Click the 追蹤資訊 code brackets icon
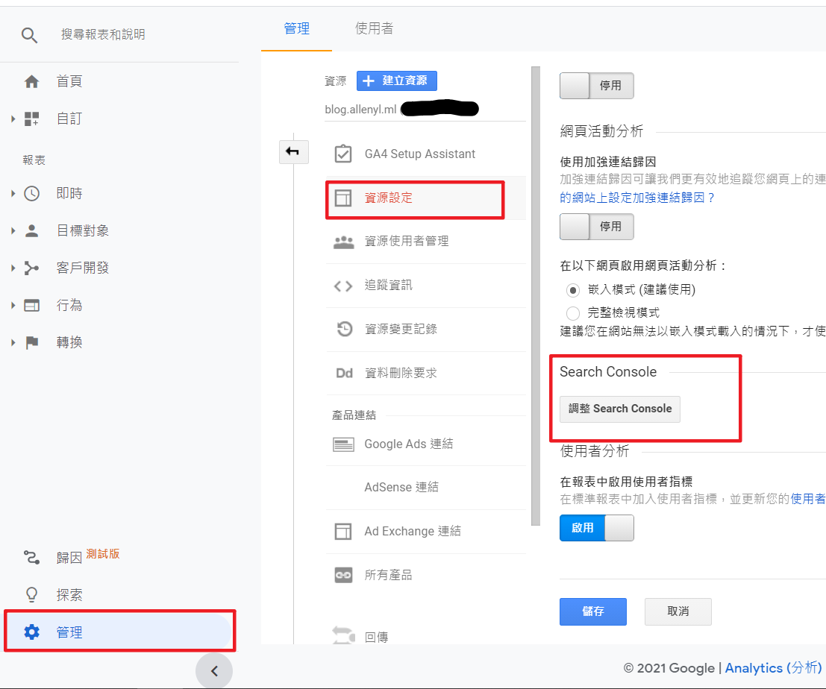The height and width of the screenshot is (689, 826). point(343,286)
